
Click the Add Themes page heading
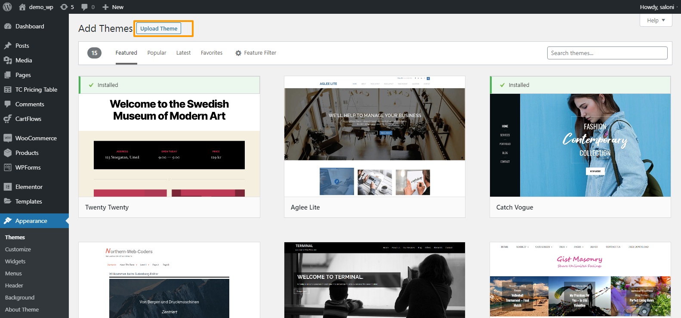(x=105, y=28)
